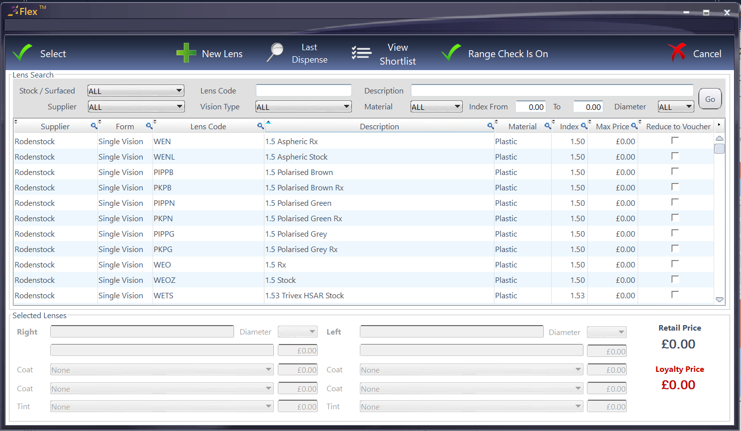The height and width of the screenshot is (431, 741).
Task: Sort by Supplier column header
Action: (55, 126)
